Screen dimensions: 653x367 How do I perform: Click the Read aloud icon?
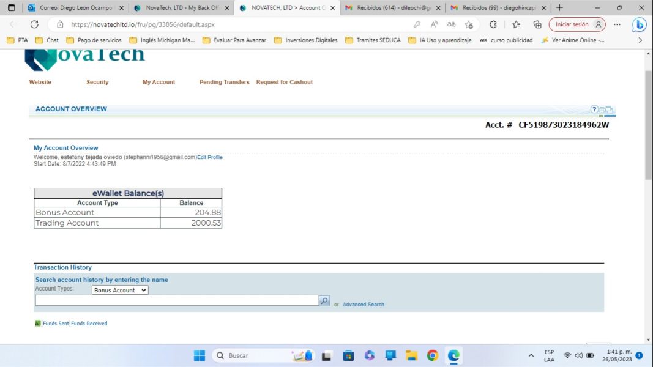tap(435, 24)
